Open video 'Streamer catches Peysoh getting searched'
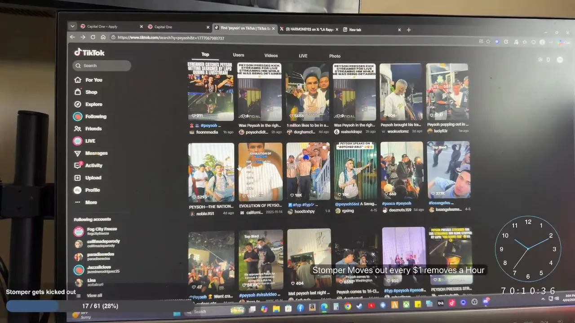Screen dimensions: 575x323 click(x=210, y=92)
